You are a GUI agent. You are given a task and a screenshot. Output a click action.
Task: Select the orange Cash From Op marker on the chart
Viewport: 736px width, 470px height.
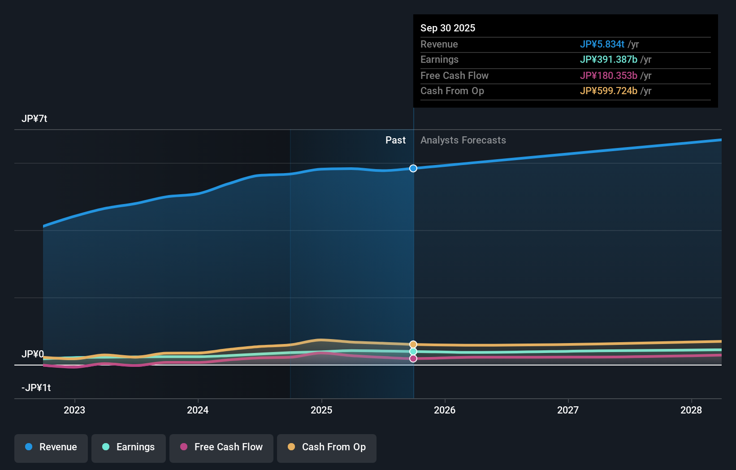click(x=413, y=344)
